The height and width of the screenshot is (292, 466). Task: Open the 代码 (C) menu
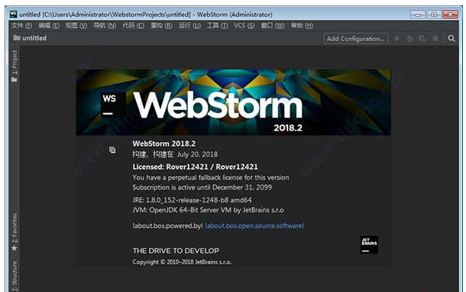(134, 26)
